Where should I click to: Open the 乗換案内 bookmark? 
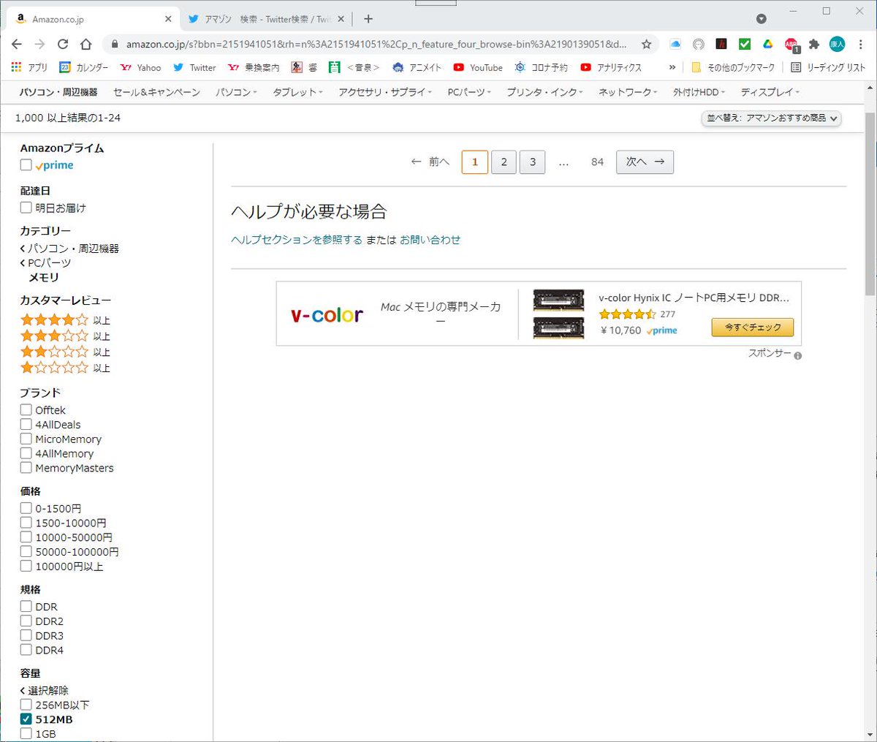[254, 67]
